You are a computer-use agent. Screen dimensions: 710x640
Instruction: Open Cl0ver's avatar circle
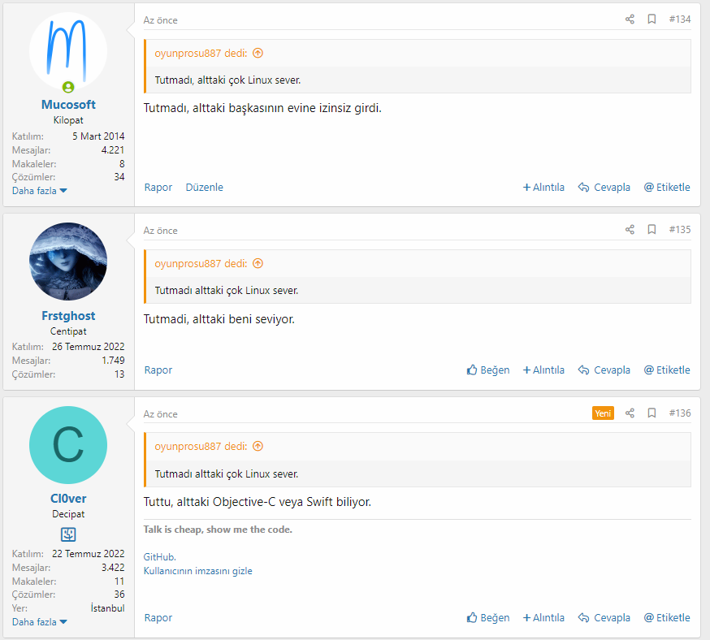pos(68,445)
